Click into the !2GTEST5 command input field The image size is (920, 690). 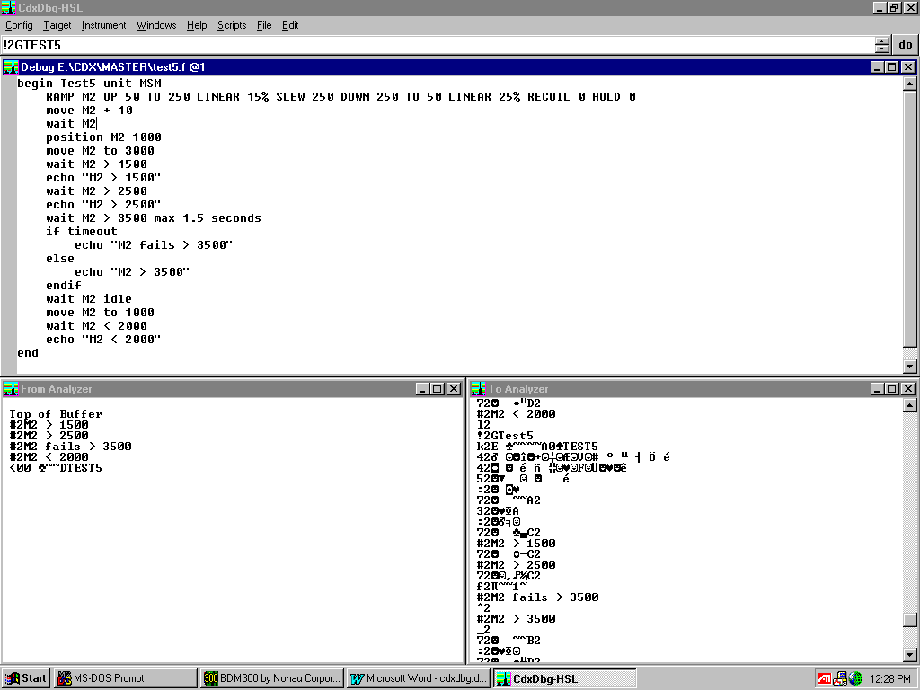coord(438,45)
